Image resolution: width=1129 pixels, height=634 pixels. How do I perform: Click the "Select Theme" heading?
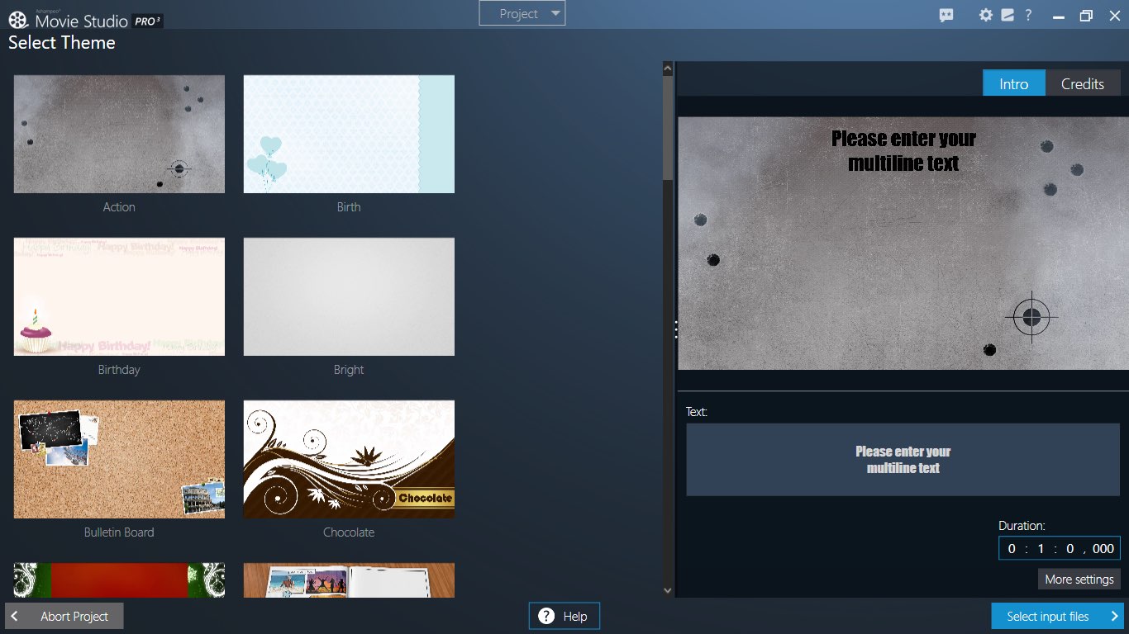62,43
